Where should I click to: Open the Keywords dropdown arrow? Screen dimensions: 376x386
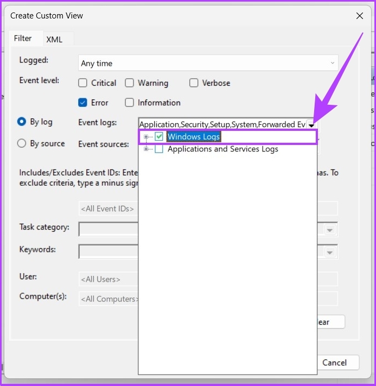tap(330, 252)
